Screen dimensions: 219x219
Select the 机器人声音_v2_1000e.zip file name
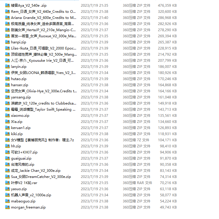31,195
